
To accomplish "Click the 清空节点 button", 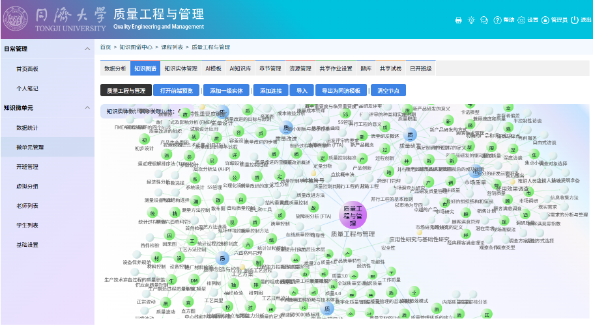I will (x=388, y=90).
